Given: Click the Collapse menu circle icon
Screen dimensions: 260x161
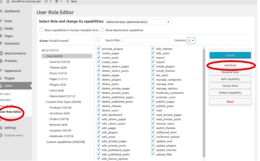Looking at the screenshot, I should coord(1,135).
